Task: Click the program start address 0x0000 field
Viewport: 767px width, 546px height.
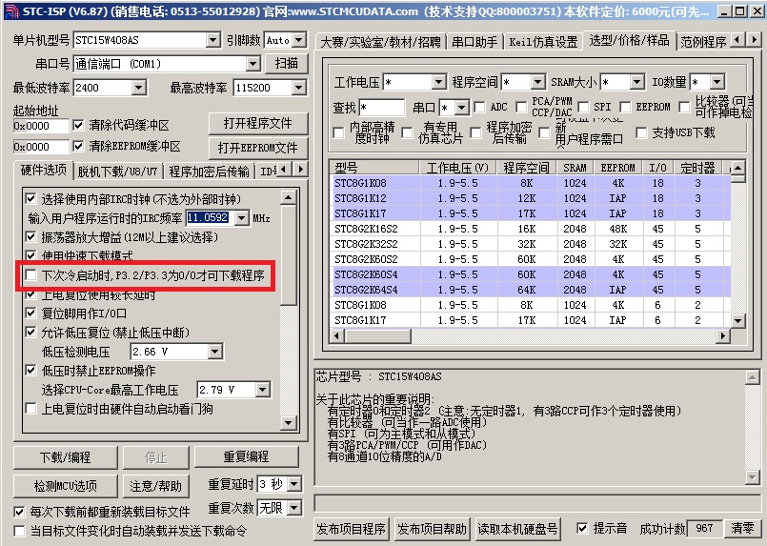Action: [41, 126]
